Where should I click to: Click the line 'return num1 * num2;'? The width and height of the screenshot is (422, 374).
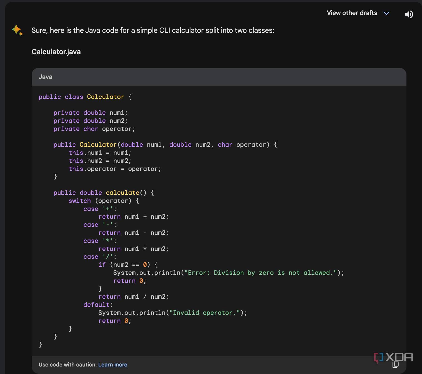(134, 249)
